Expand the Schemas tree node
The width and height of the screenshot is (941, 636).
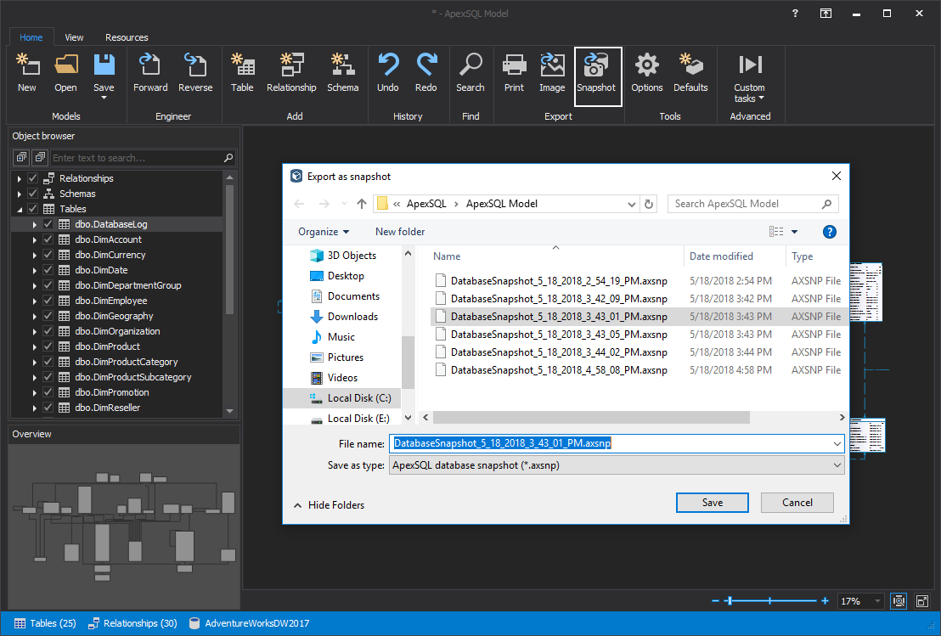click(x=20, y=194)
